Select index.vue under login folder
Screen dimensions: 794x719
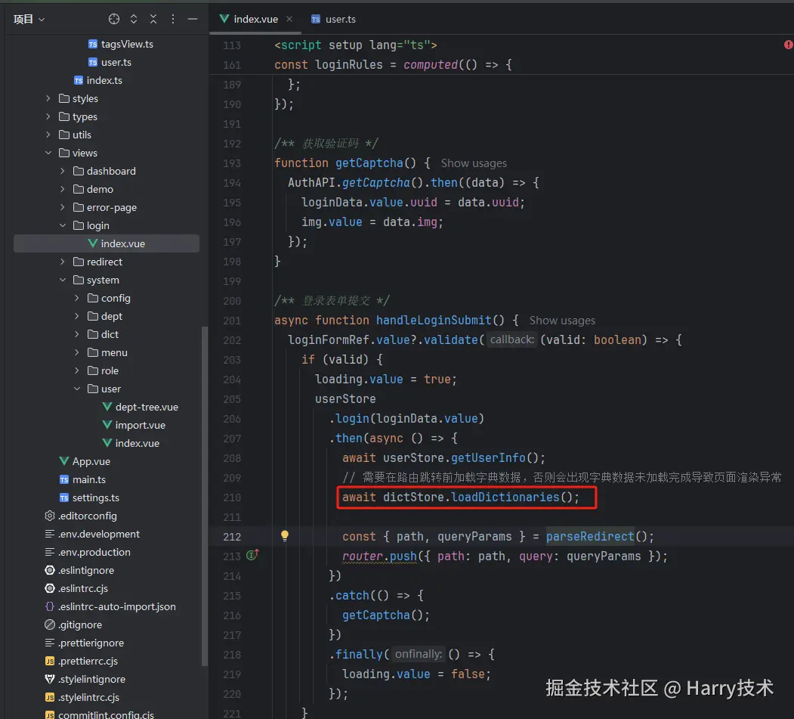(107, 243)
